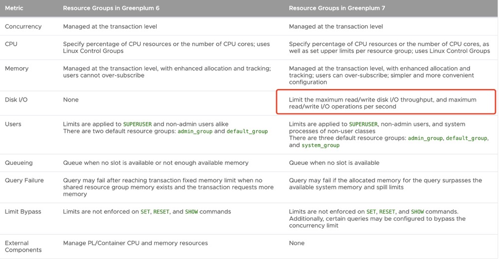This screenshot has width=499, height=259.
Task: Click default_group in the Greenplum 7 column
Action: point(466,138)
